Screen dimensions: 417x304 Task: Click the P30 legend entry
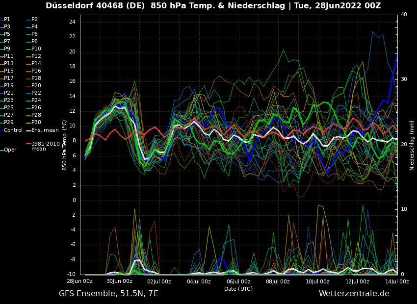pos(36,123)
